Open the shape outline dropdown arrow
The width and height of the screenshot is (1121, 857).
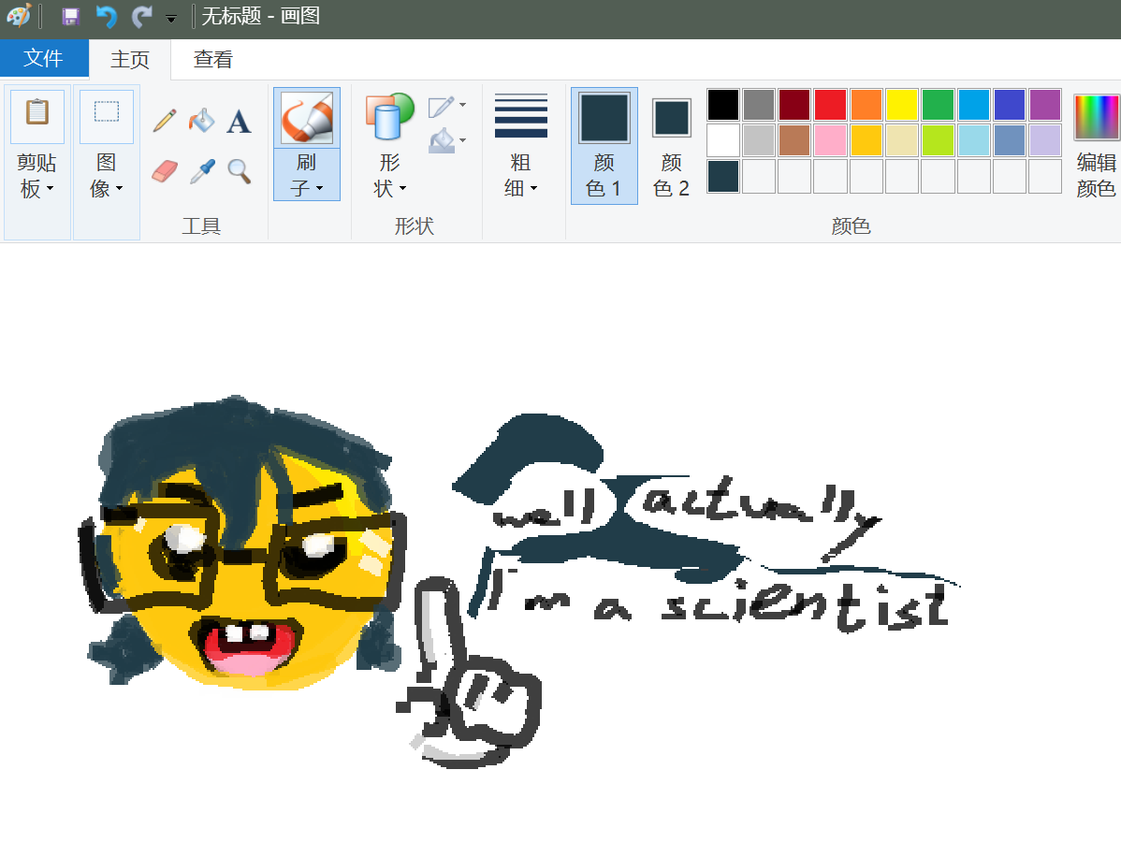(462, 105)
